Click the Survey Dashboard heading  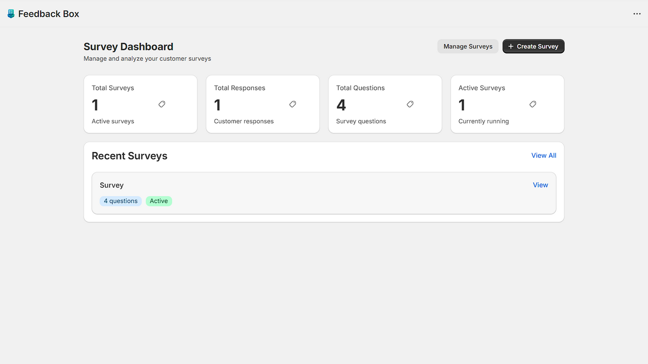pos(128,47)
